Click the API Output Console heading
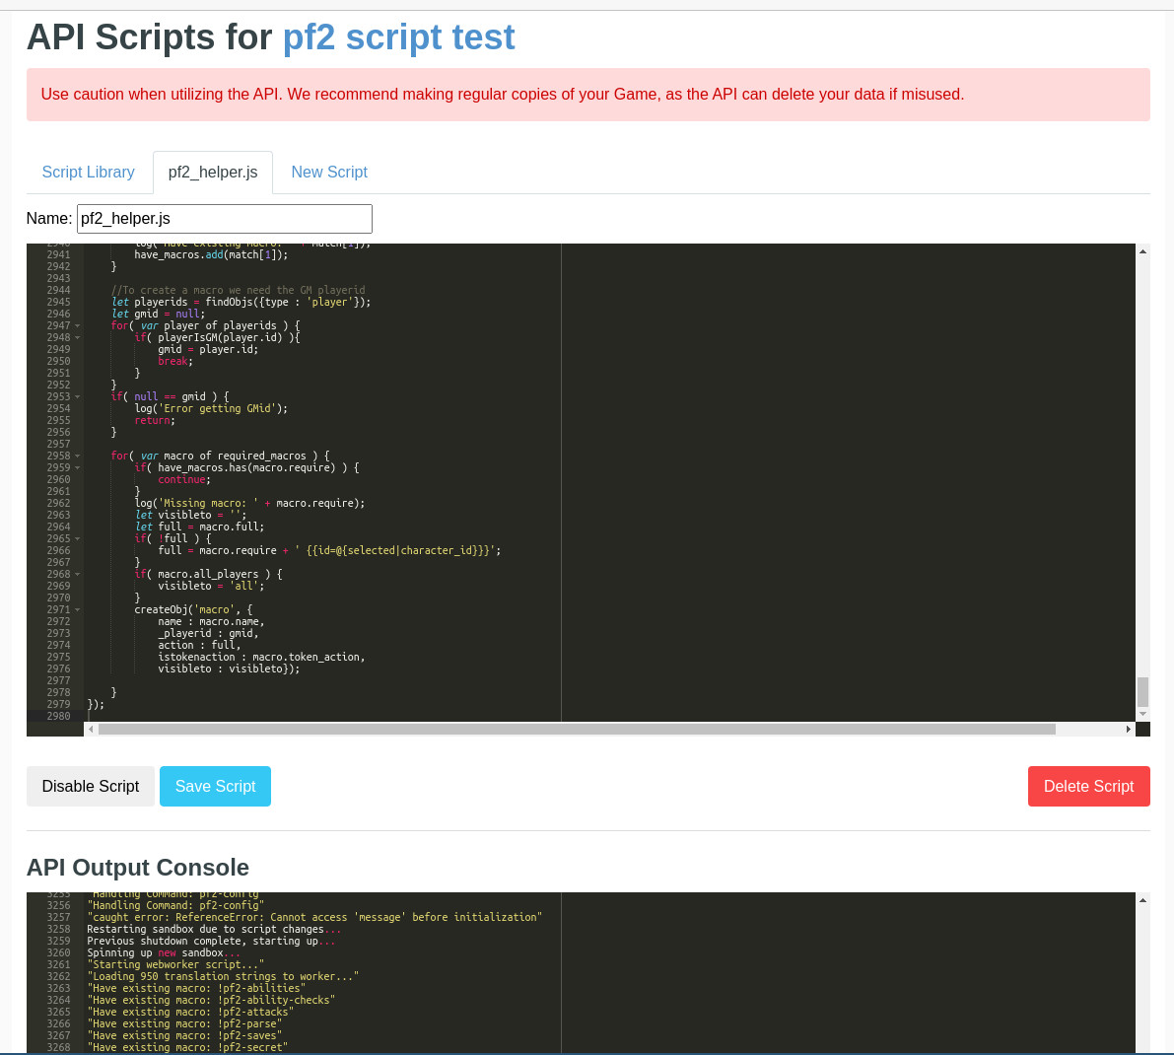The width and height of the screenshot is (1174, 1055). 138,867
